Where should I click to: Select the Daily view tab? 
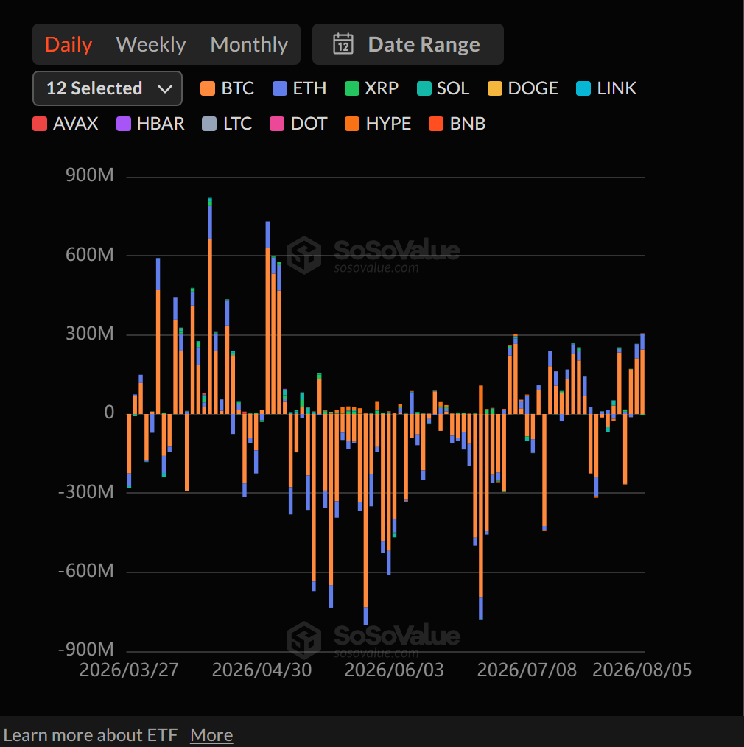click(x=69, y=45)
